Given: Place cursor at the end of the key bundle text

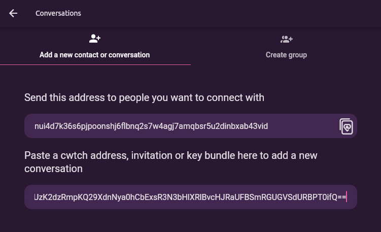Looking at the screenshot, I should pos(346,197).
